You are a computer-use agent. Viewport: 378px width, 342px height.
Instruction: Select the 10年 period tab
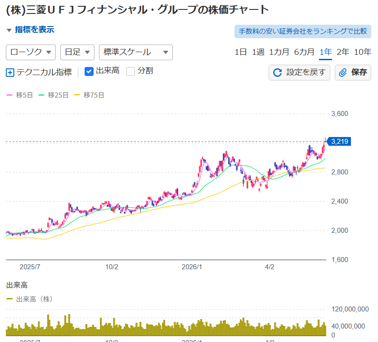[x=362, y=52]
